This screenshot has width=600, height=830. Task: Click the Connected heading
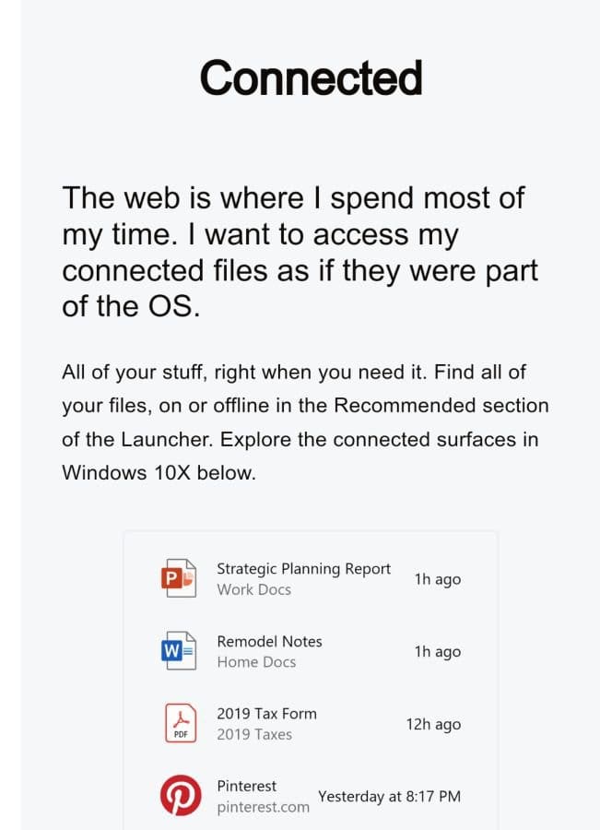312,77
